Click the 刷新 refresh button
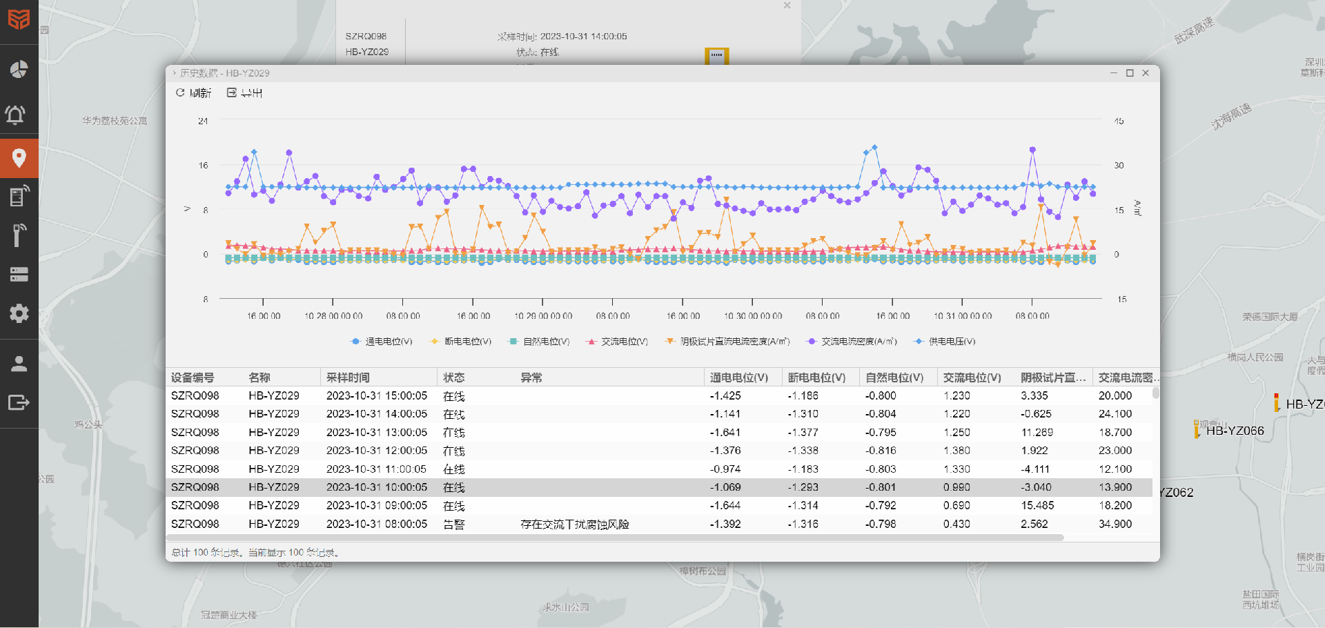Viewport: 1325px width, 628px height. (x=194, y=93)
